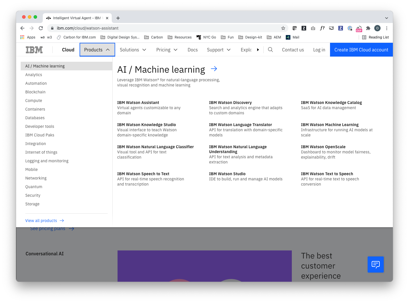Open the Fun bookmark folder
409x303 pixels.
point(227,37)
